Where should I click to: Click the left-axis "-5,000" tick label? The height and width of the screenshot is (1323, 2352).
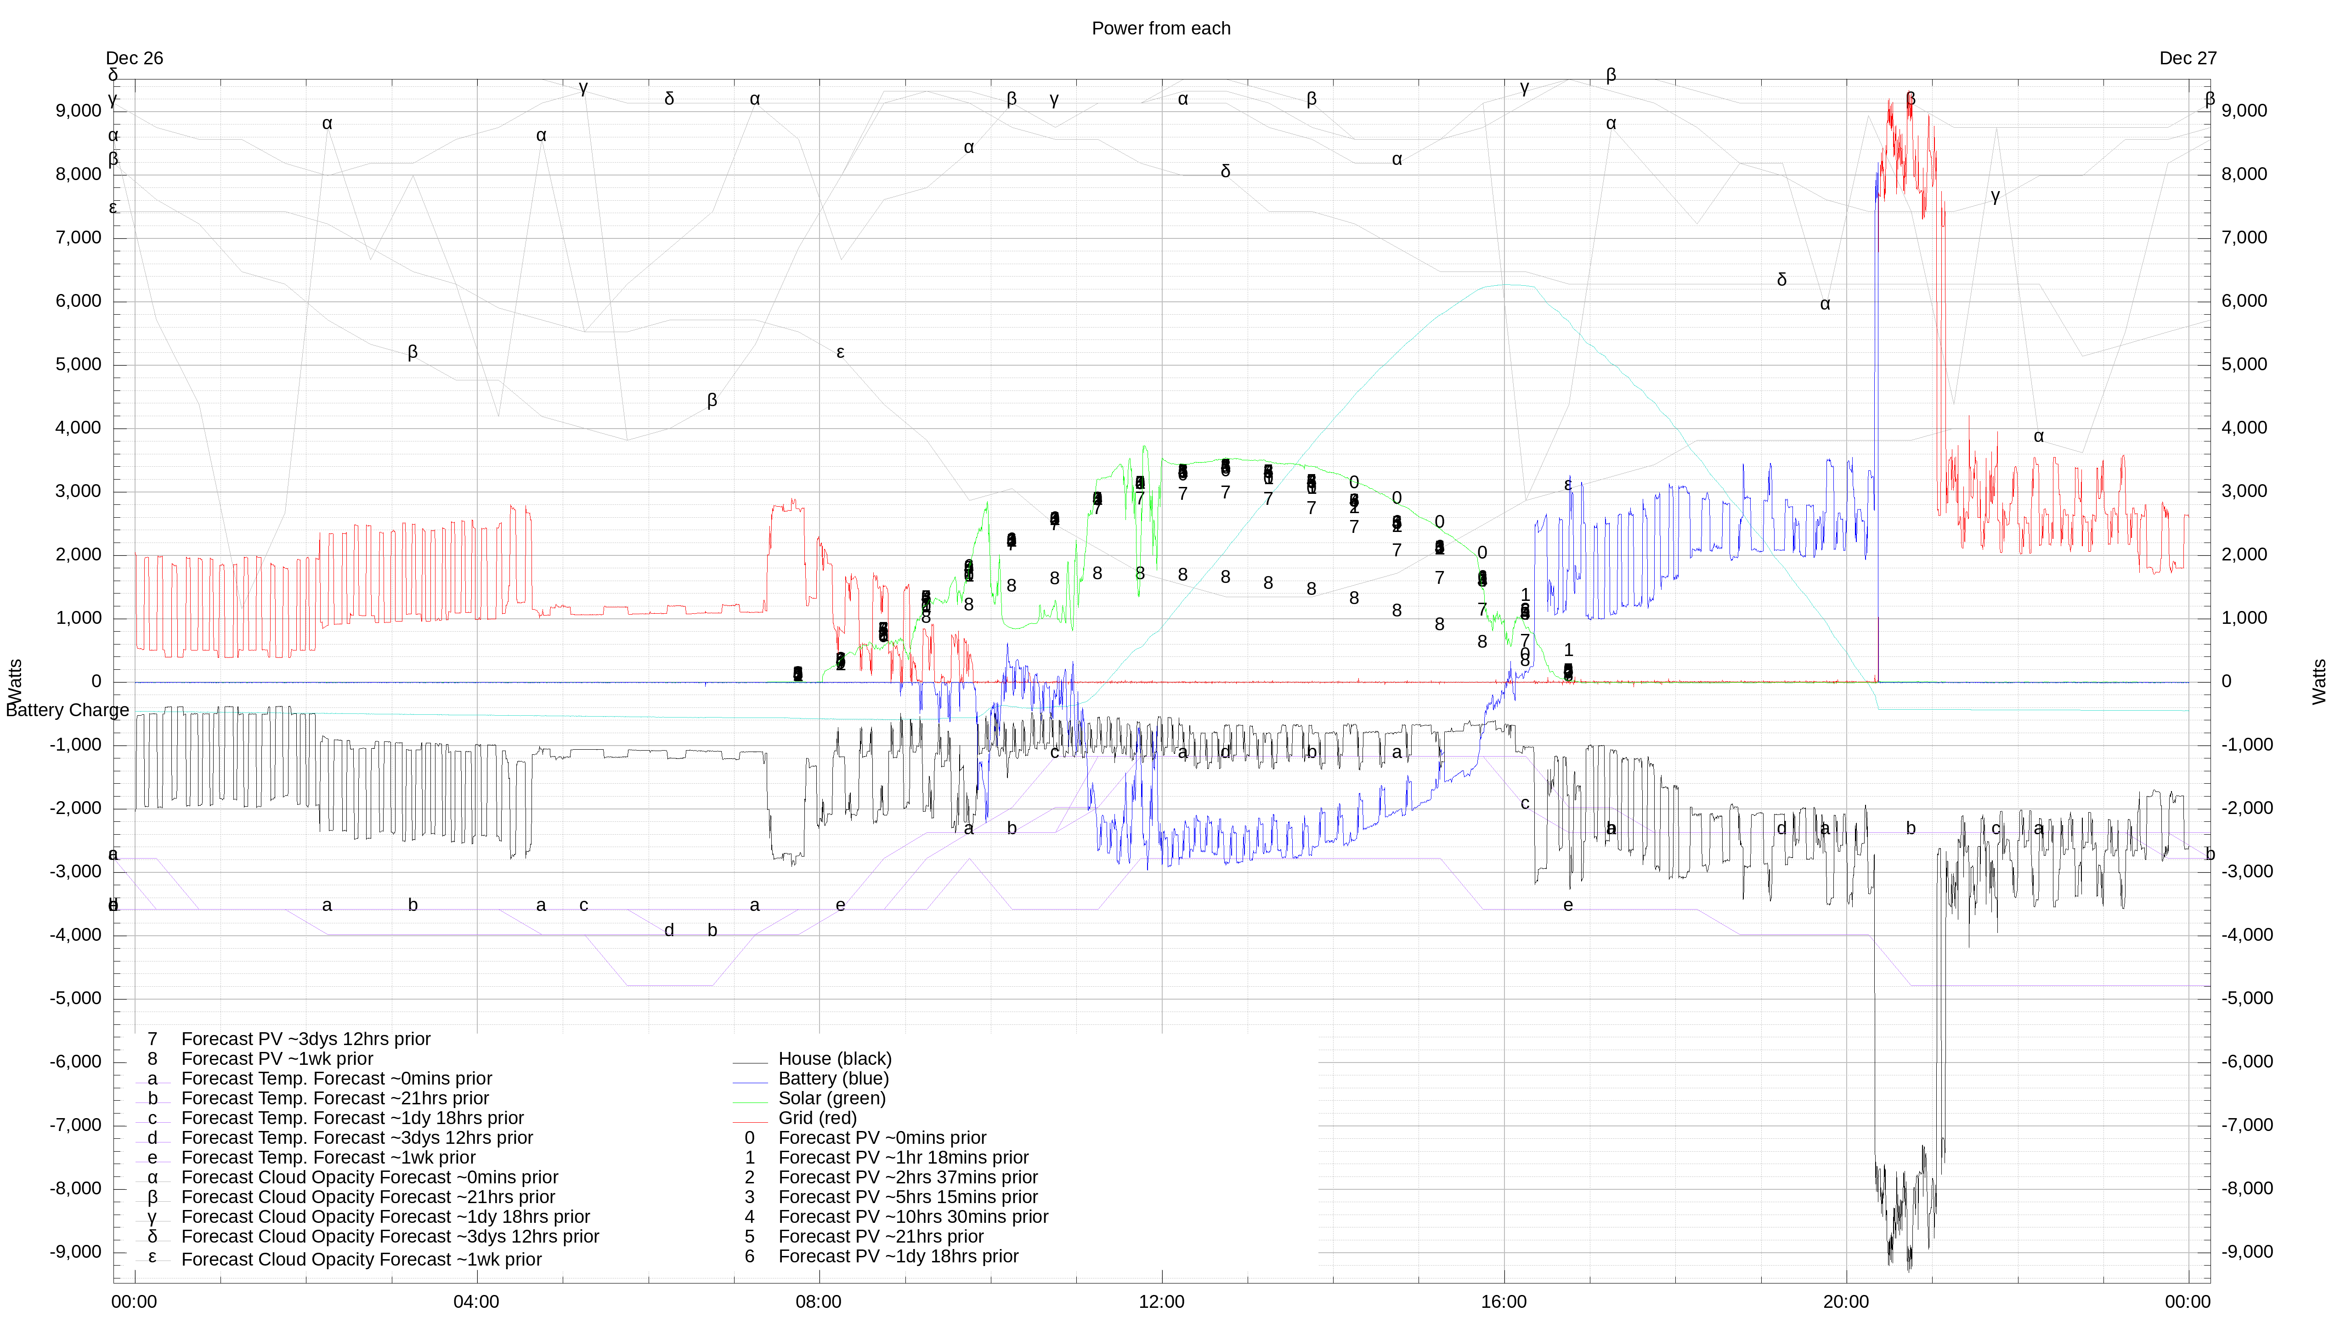pos(76,999)
